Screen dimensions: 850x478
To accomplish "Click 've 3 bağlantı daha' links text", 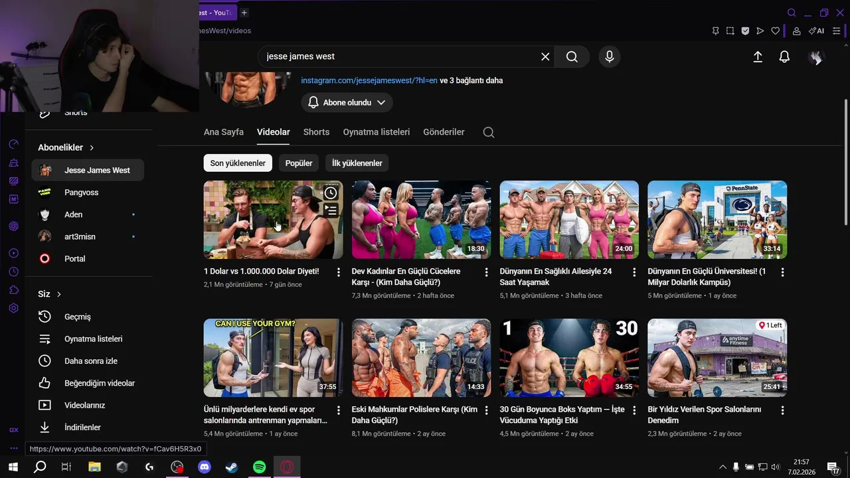I will [x=471, y=80].
